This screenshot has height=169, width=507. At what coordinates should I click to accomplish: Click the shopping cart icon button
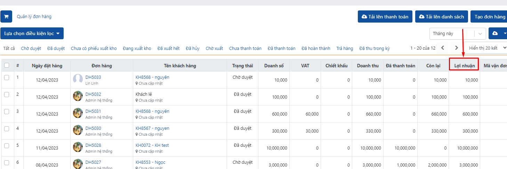[x=6, y=17]
